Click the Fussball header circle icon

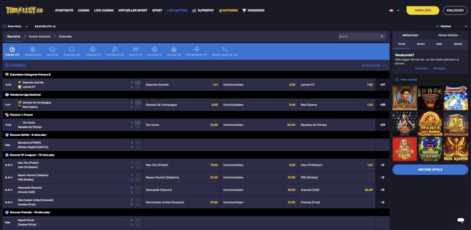pyautogui.click(x=7, y=65)
